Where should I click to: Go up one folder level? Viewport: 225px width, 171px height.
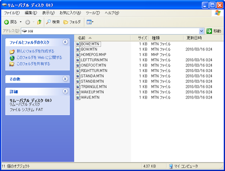(x=39, y=22)
